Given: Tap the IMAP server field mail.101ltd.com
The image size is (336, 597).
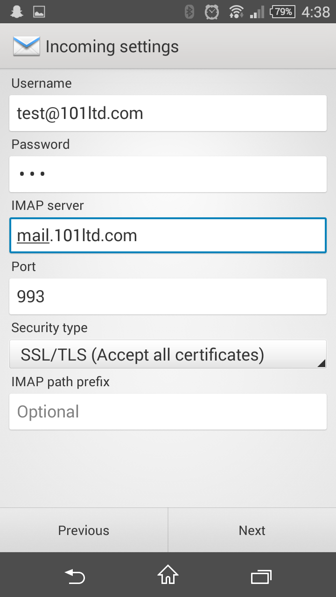Looking at the screenshot, I should pos(168,235).
